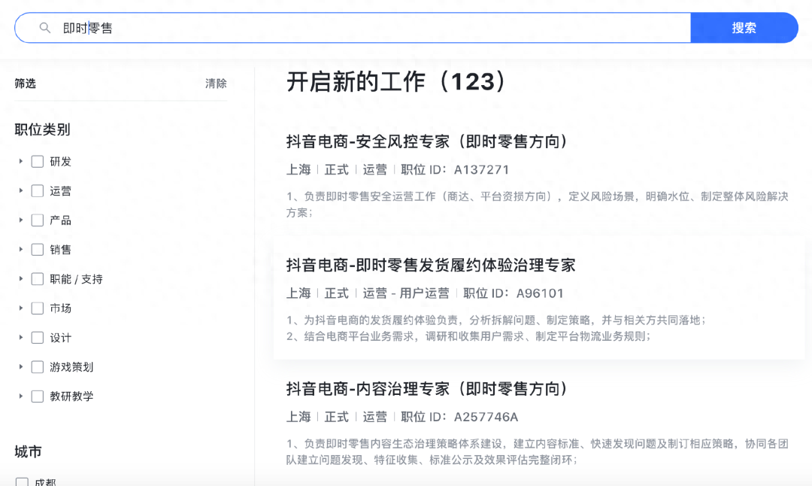The width and height of the screenshot is (812, 486).
Task: Expand the 研发 category tree arrow
Action: tap(21, 162)
